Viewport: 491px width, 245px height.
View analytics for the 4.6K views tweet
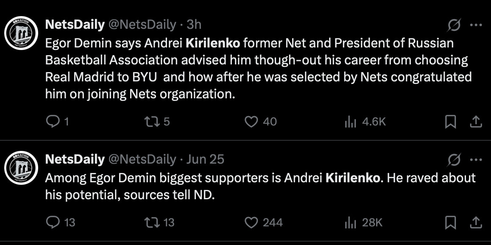[x=350, y=122]
